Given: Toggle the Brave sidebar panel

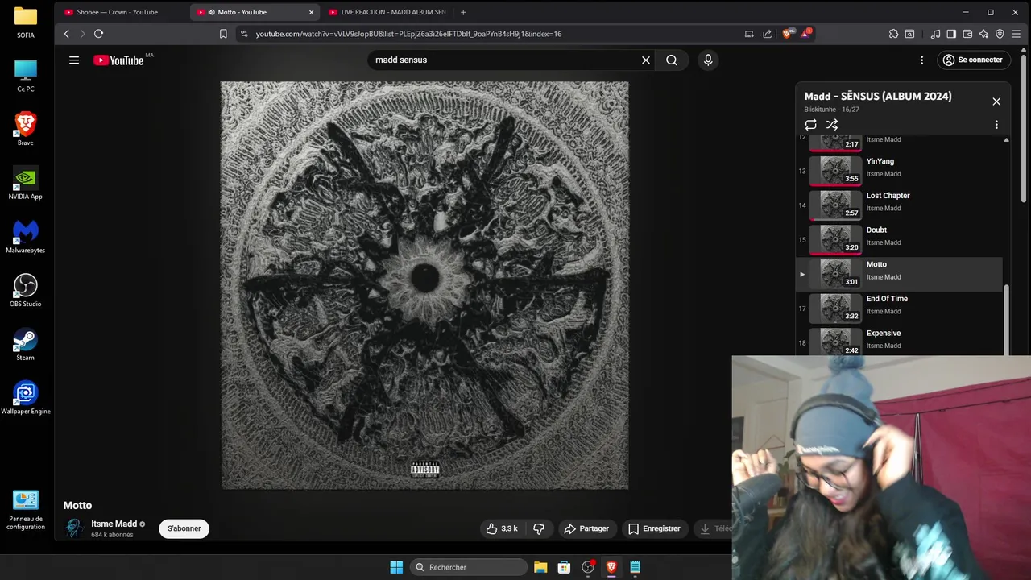Looking at the screenshot, I should point(951,34).
